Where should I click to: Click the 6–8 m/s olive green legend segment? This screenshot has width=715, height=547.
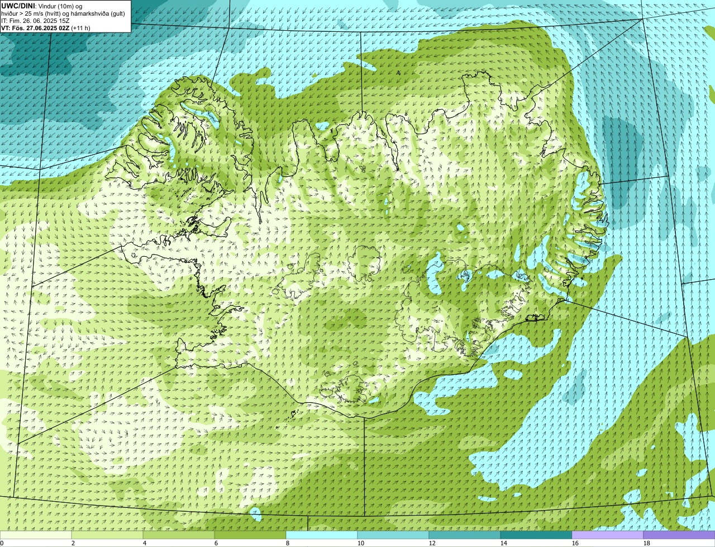pos(250,535)
